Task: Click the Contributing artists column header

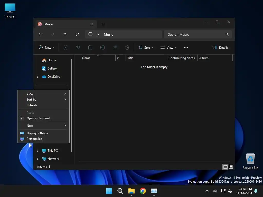Action: coord(182,58)
